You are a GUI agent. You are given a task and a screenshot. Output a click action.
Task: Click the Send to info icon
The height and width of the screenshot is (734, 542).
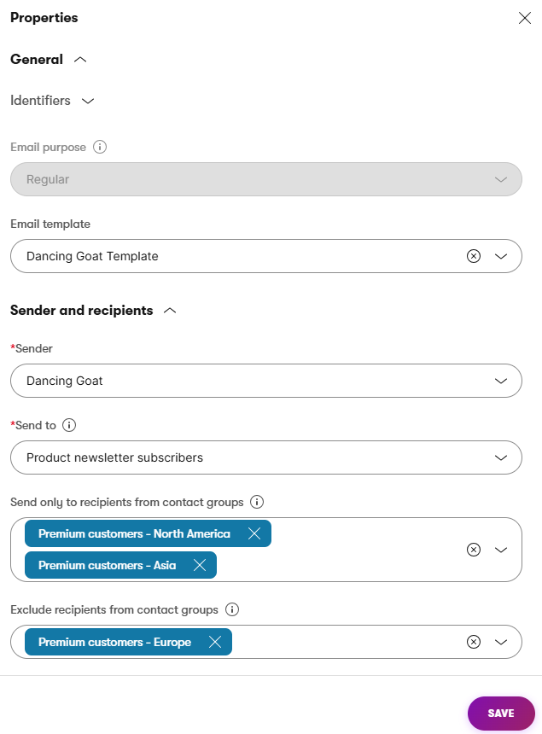[70, 424]
